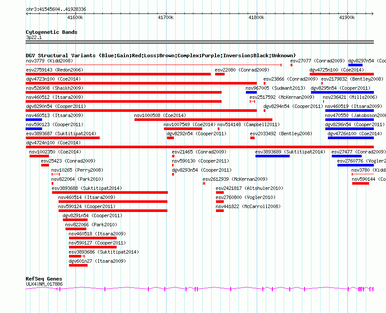Click nsv460518 (Itsara2009) label
Screen dimensions: 386x313
(x=97, y=234)
